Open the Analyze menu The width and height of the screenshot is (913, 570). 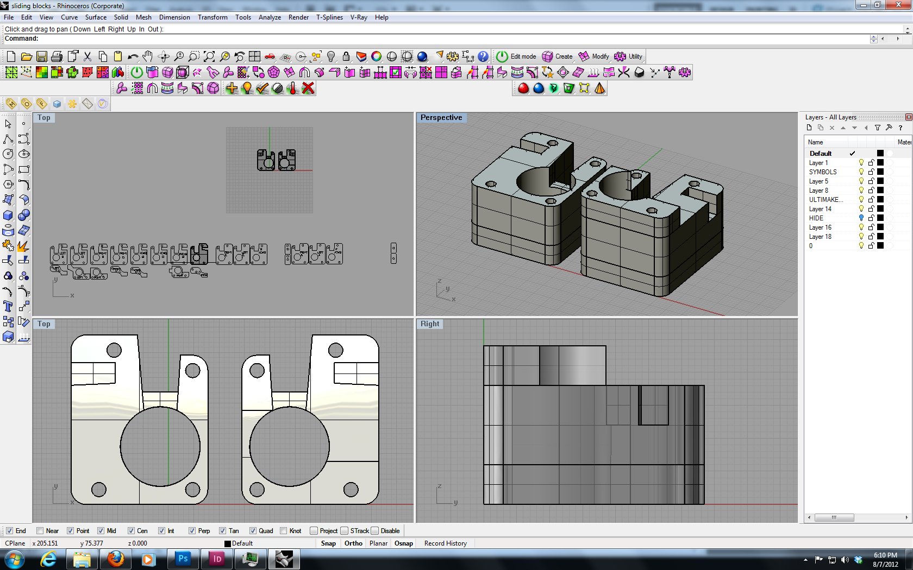(270, 17)
